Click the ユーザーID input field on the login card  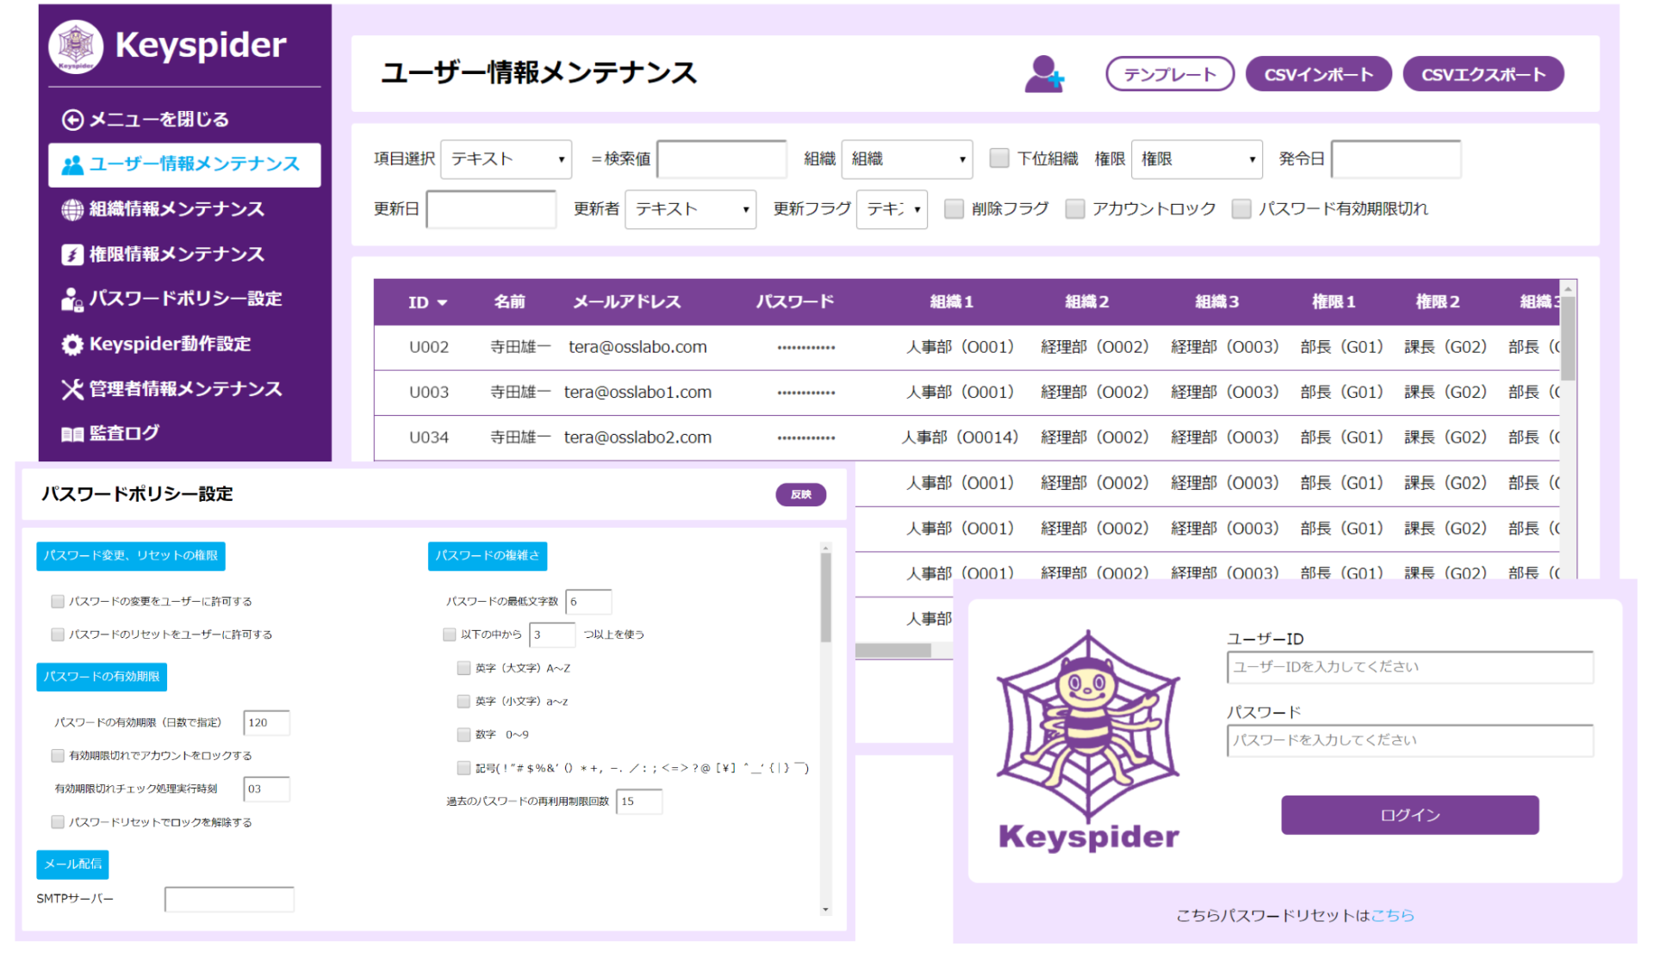(x=1409, y=666)
